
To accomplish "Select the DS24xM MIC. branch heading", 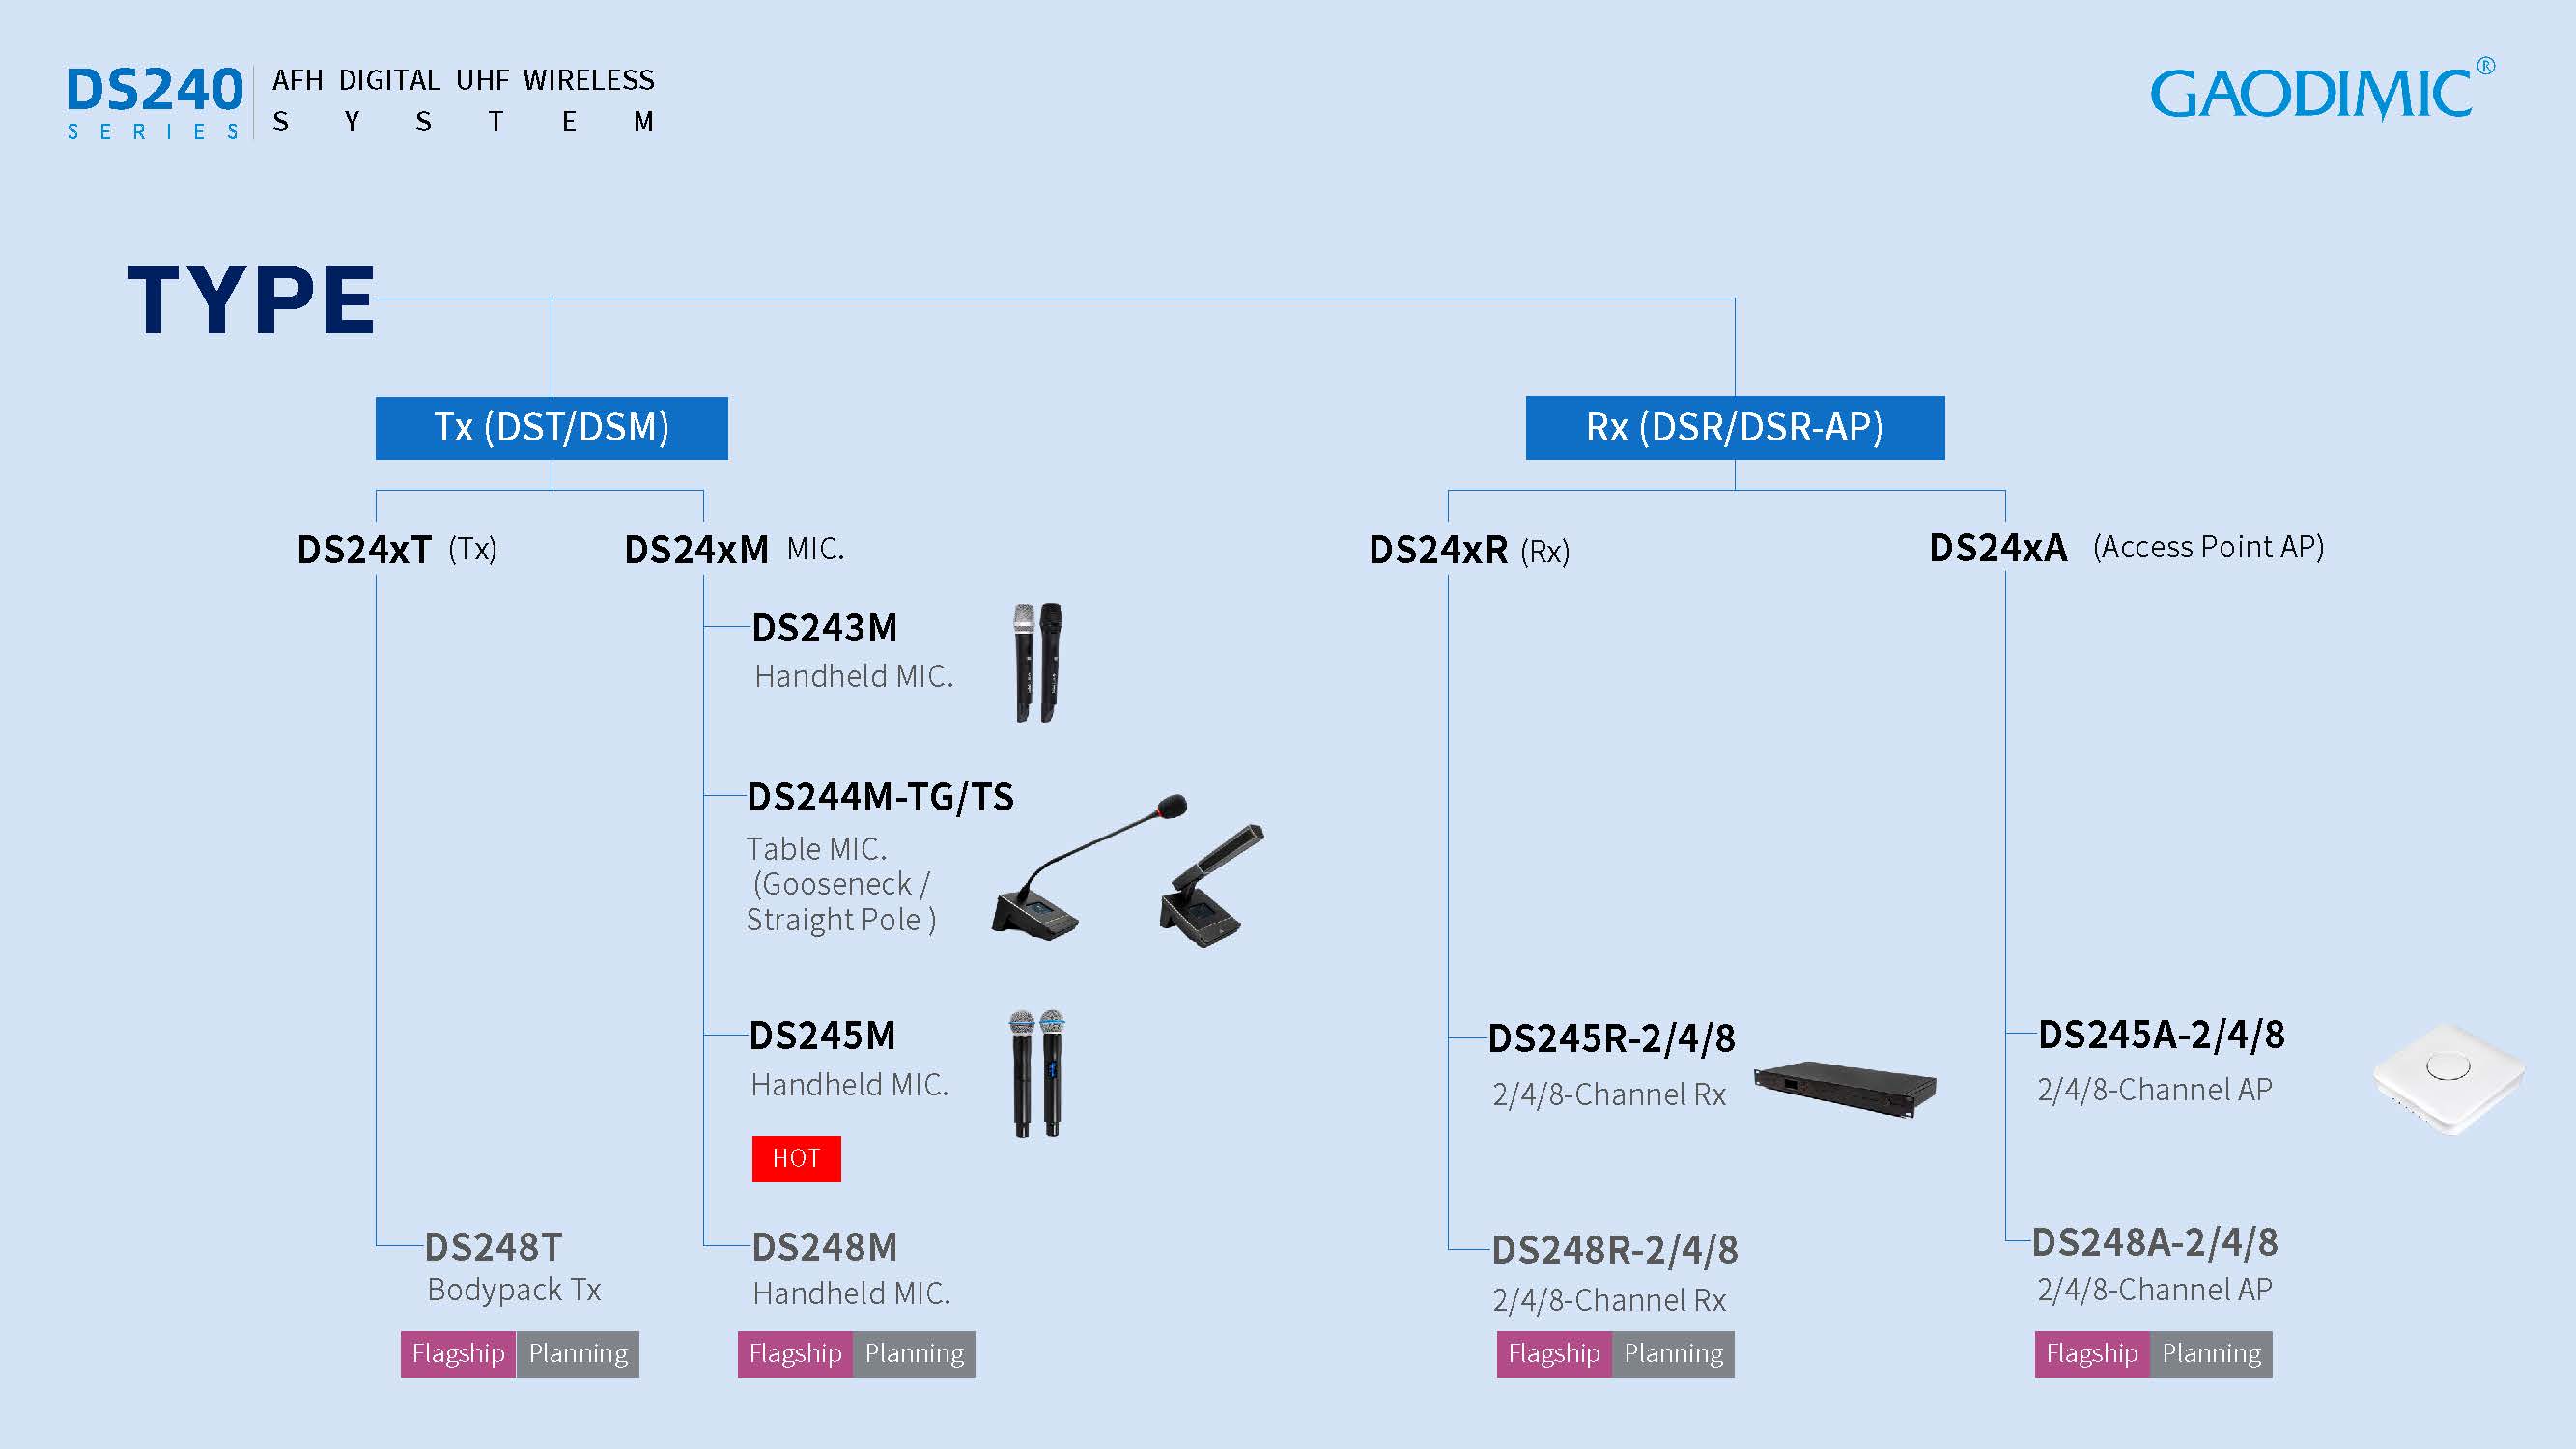I will [733, 549].
